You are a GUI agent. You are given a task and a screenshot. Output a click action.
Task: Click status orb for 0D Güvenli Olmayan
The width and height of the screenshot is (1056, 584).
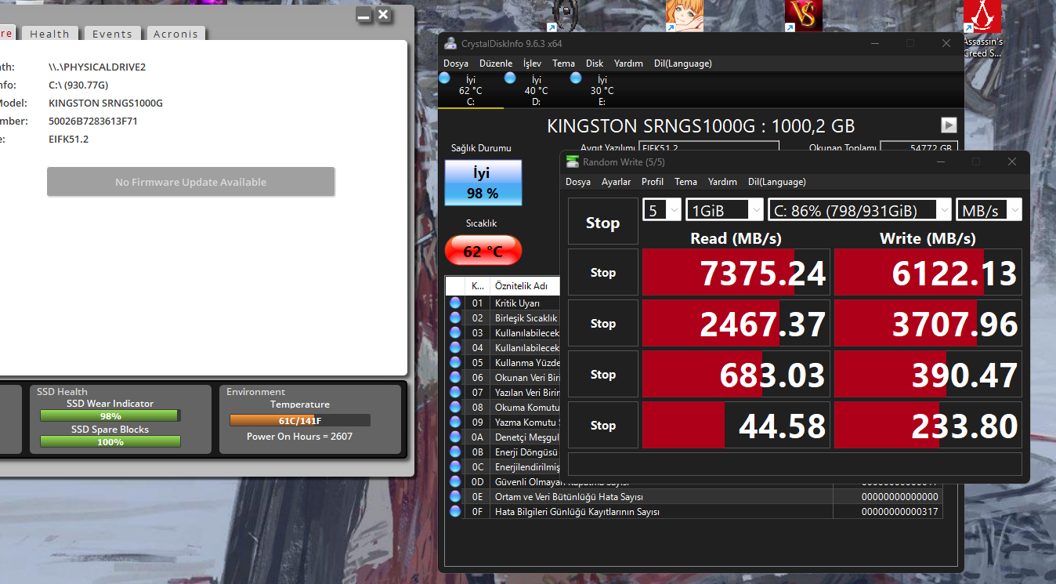pos(455,481)
